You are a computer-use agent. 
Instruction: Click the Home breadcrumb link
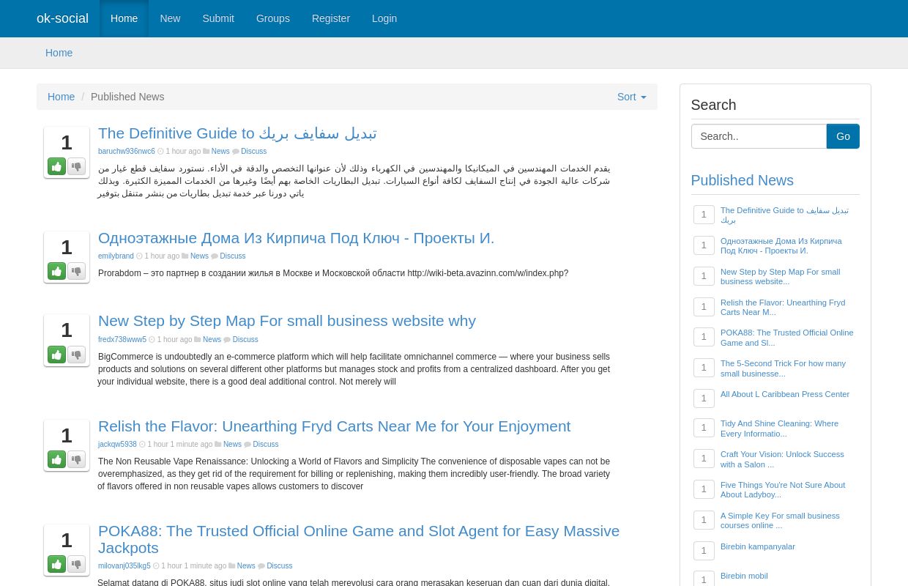tap(62, 97)
